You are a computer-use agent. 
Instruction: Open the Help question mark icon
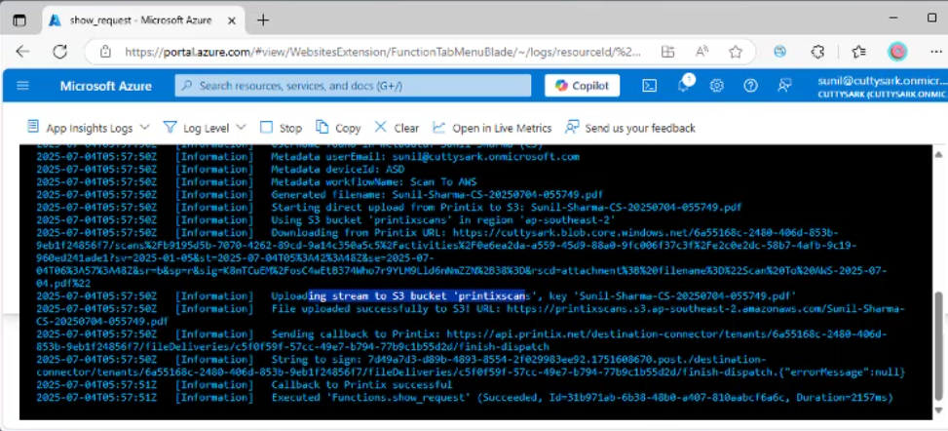coord(750,86)
